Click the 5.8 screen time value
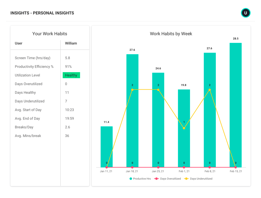Image resolution: width=261 pixels, height=198 pixels. [68, 58]
